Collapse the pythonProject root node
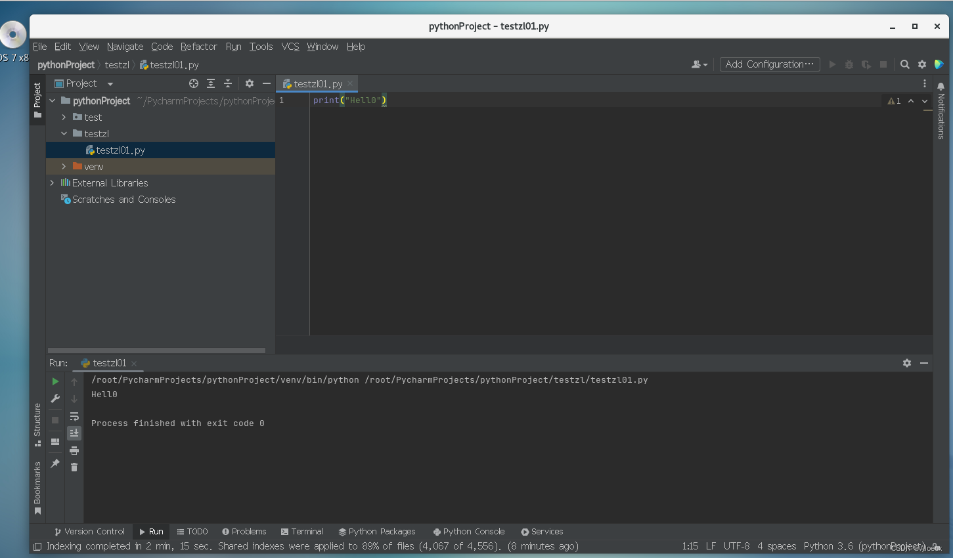This screenshot has height=558, width=953. pyautogui.click(x=53, y=101)
